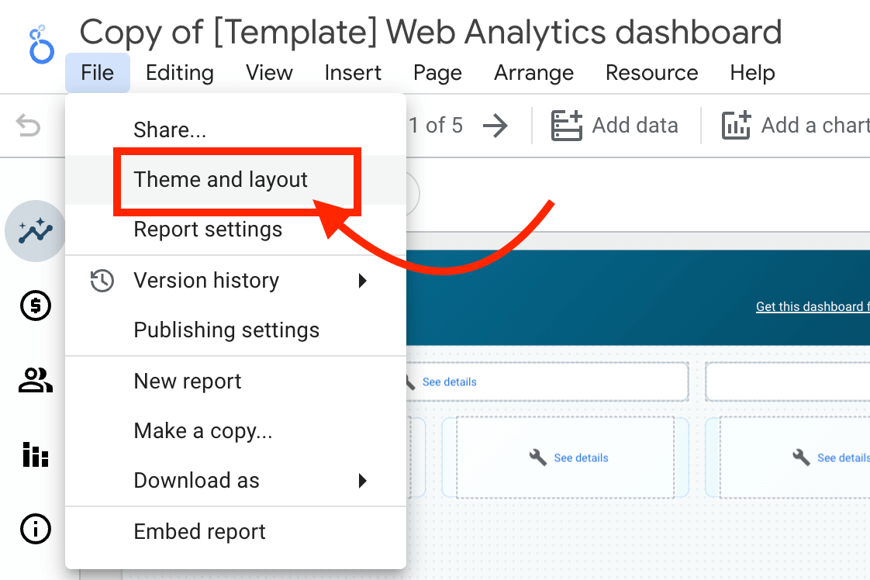Click the Add data icon
The height and width of the screenshot is (580, 870).
coord(567,126)
